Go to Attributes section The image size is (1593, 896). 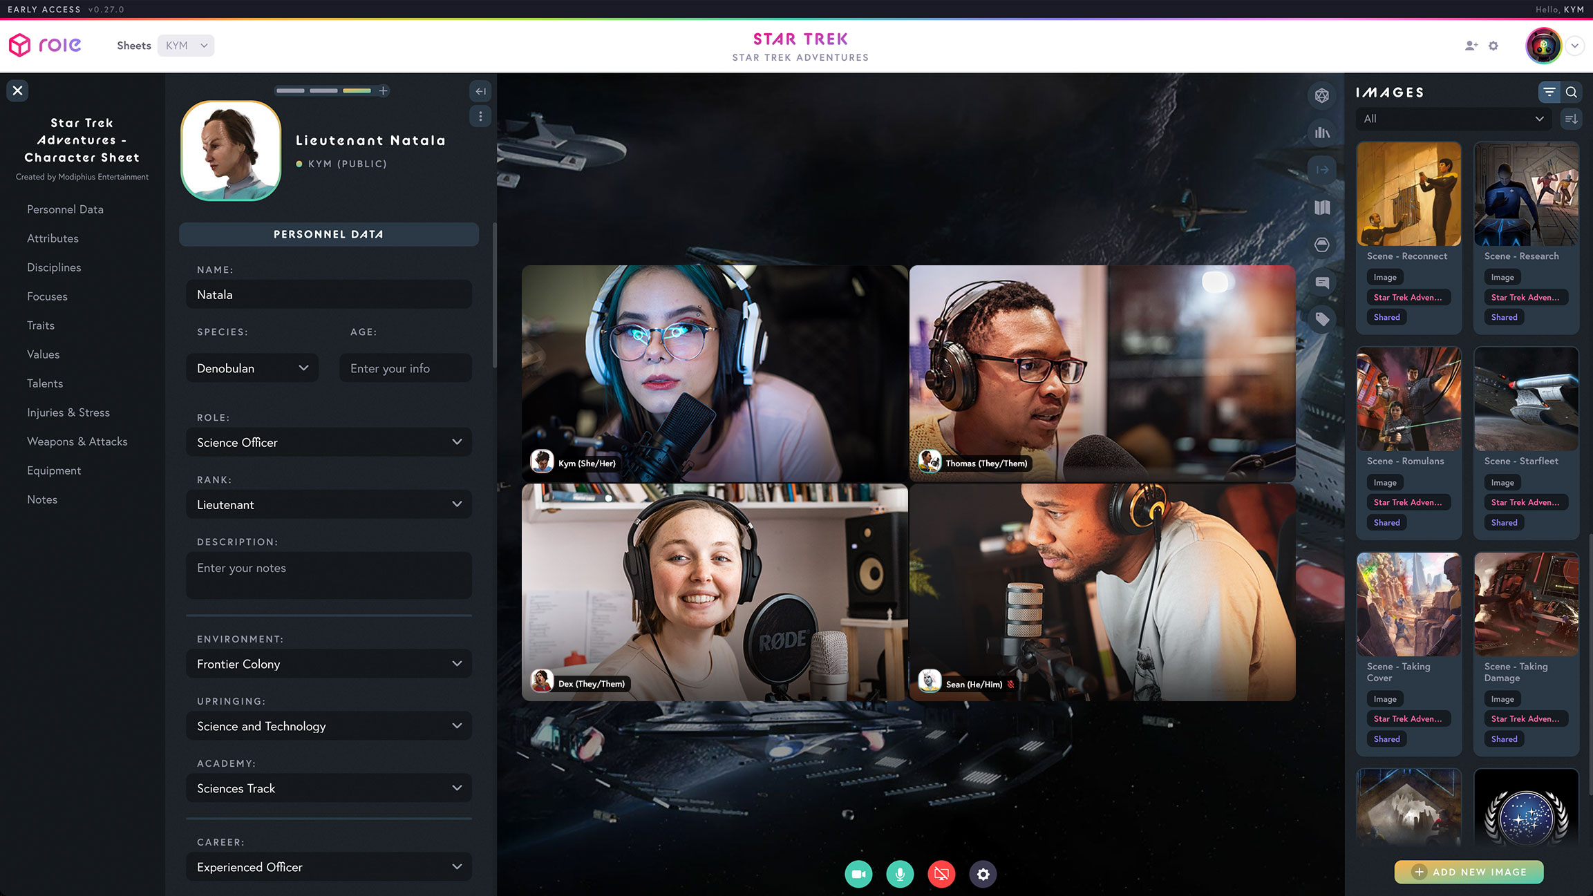53,238
